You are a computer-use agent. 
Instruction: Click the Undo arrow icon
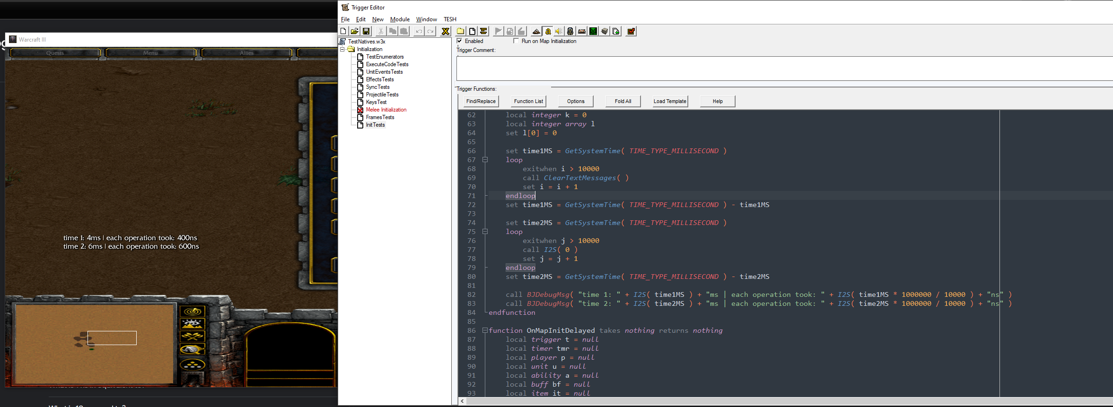[x=419, y=31]
